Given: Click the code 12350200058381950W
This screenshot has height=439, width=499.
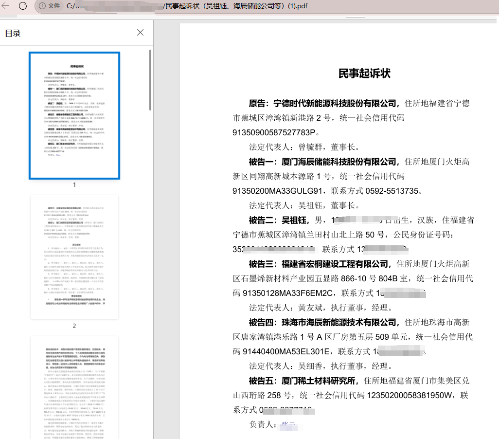Looking at the screenshot, I should (x=409, y=395).
